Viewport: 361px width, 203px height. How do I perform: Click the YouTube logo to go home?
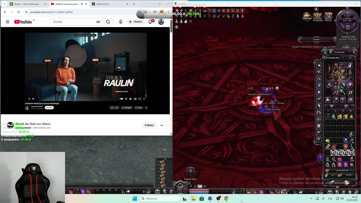23,22
